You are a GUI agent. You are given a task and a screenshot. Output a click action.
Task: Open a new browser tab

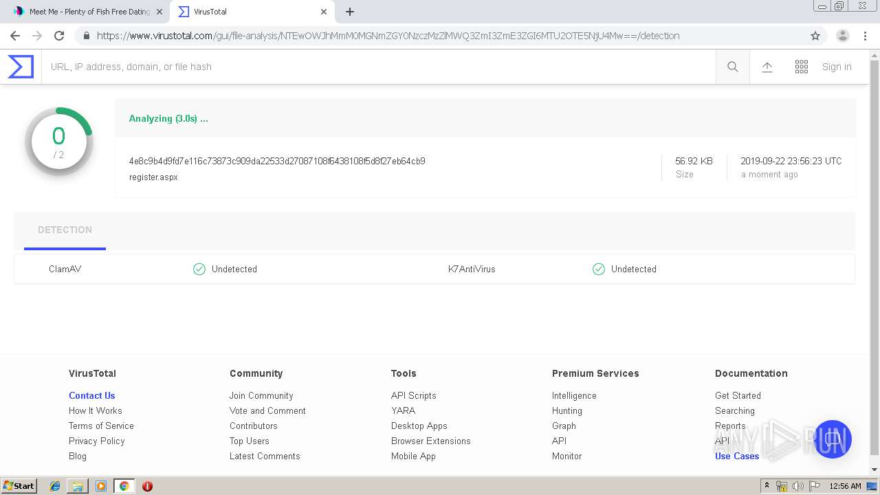[350, 12]
